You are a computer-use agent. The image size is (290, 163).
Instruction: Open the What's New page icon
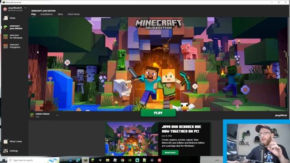[5, 141]
